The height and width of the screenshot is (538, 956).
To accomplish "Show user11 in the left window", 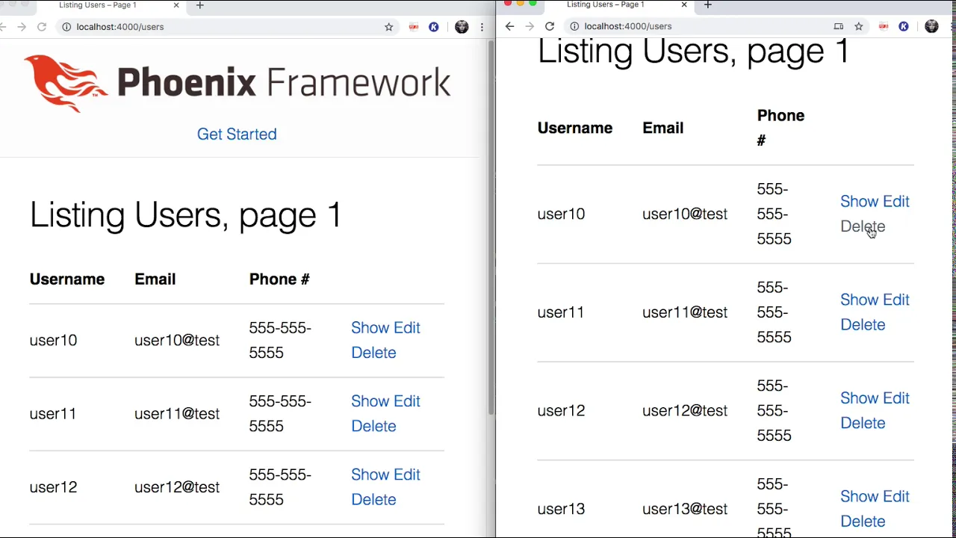I will click(370, 401).
